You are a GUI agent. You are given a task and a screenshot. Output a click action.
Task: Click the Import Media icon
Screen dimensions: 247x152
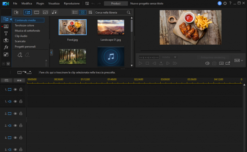pos(16,12)
